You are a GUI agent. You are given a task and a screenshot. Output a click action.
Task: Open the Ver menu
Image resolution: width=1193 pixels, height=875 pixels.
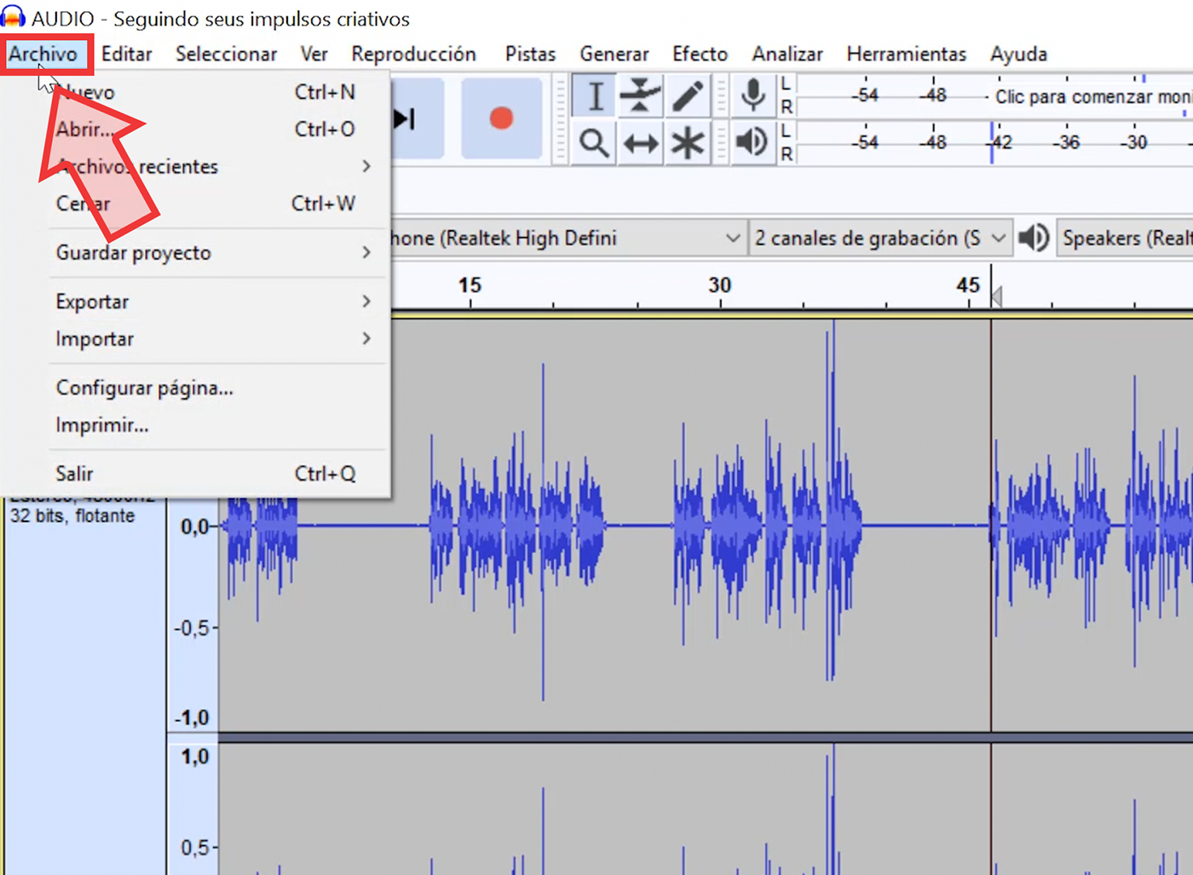click(x=314, y=54)
